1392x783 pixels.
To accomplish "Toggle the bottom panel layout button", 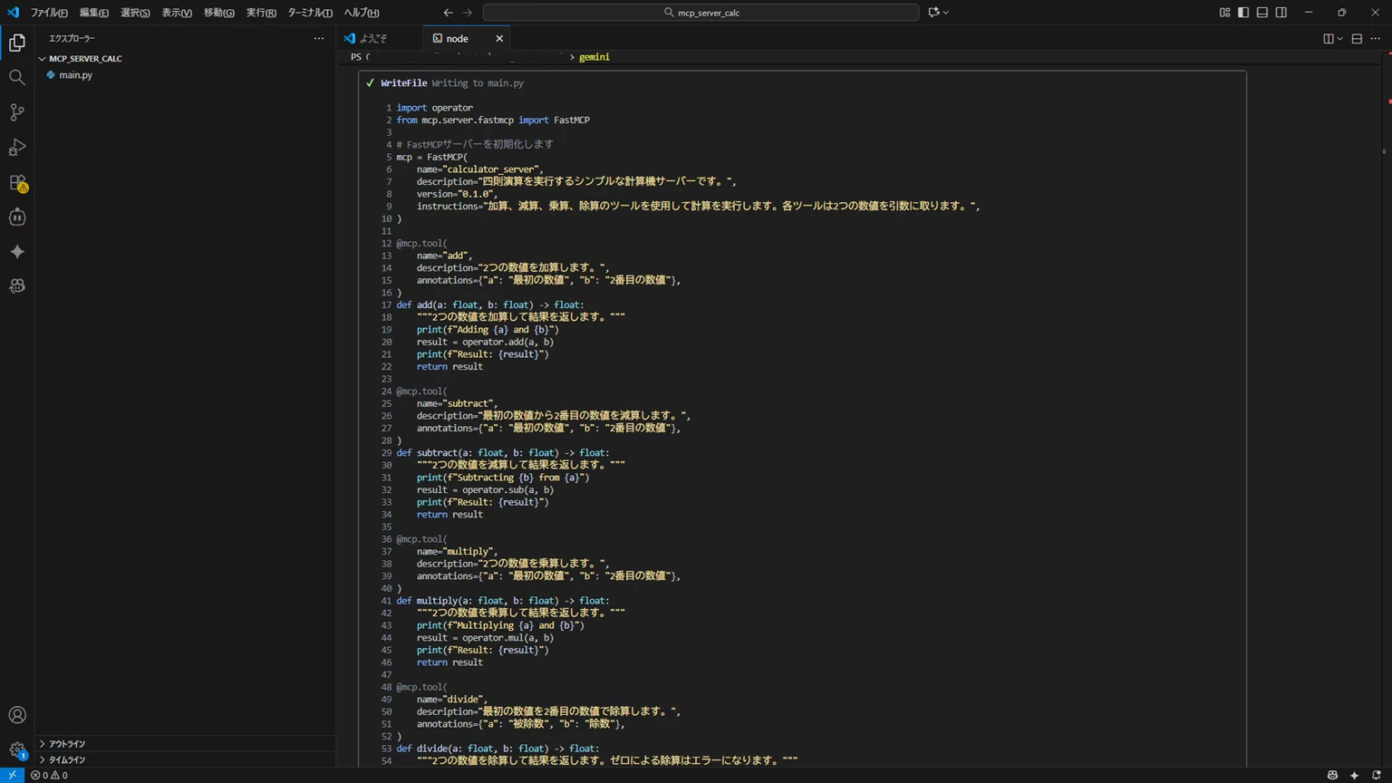I will point(1262,13).
